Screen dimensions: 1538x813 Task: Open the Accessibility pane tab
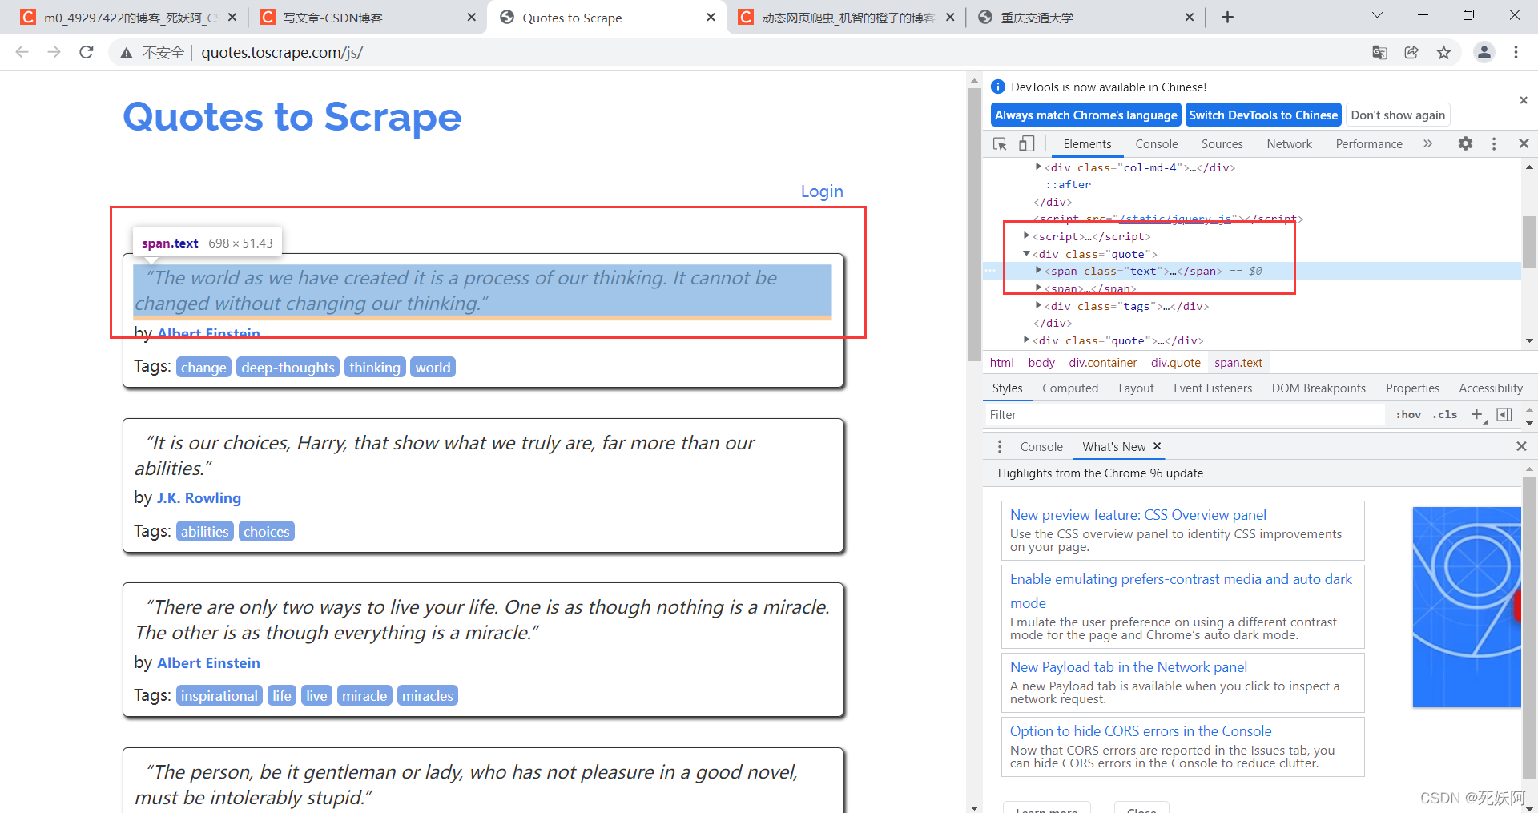[1490, 388]
